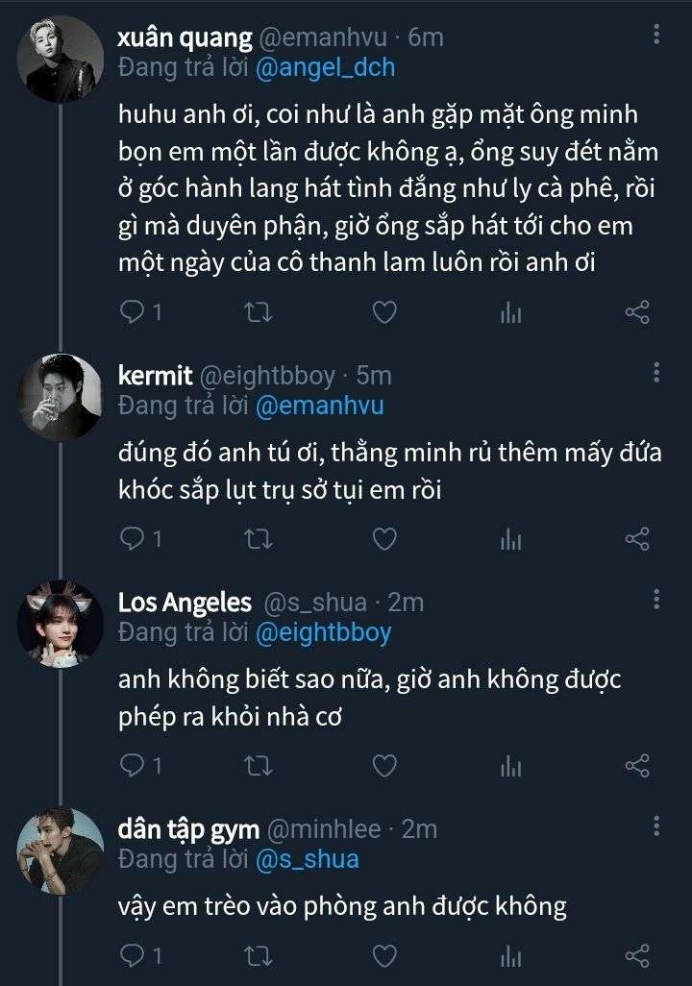This screenshot has width=692, height=986.
Task: View analytics on kermit's tweet
Action: tap(510, 539)
